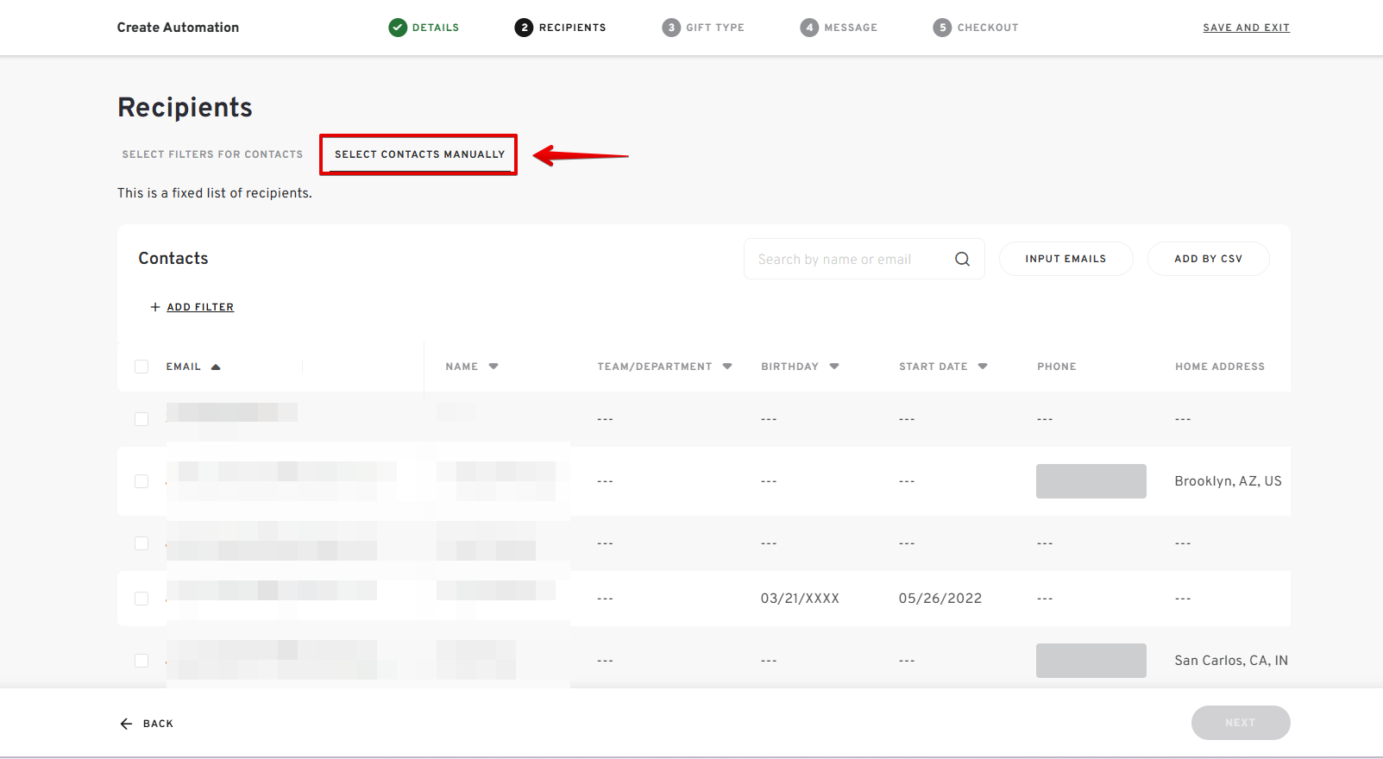Open the Team/Department column sort arrow
Screen dimensions: 1383x759
click(727, 367)
